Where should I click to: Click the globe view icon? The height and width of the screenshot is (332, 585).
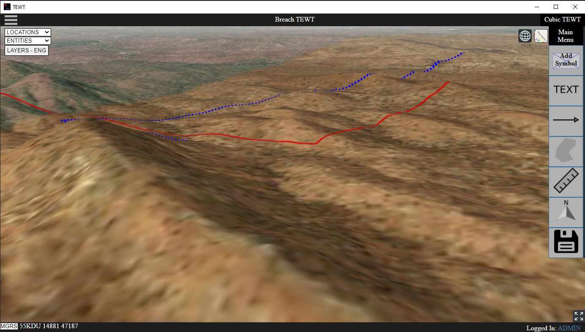pos(525,36)
